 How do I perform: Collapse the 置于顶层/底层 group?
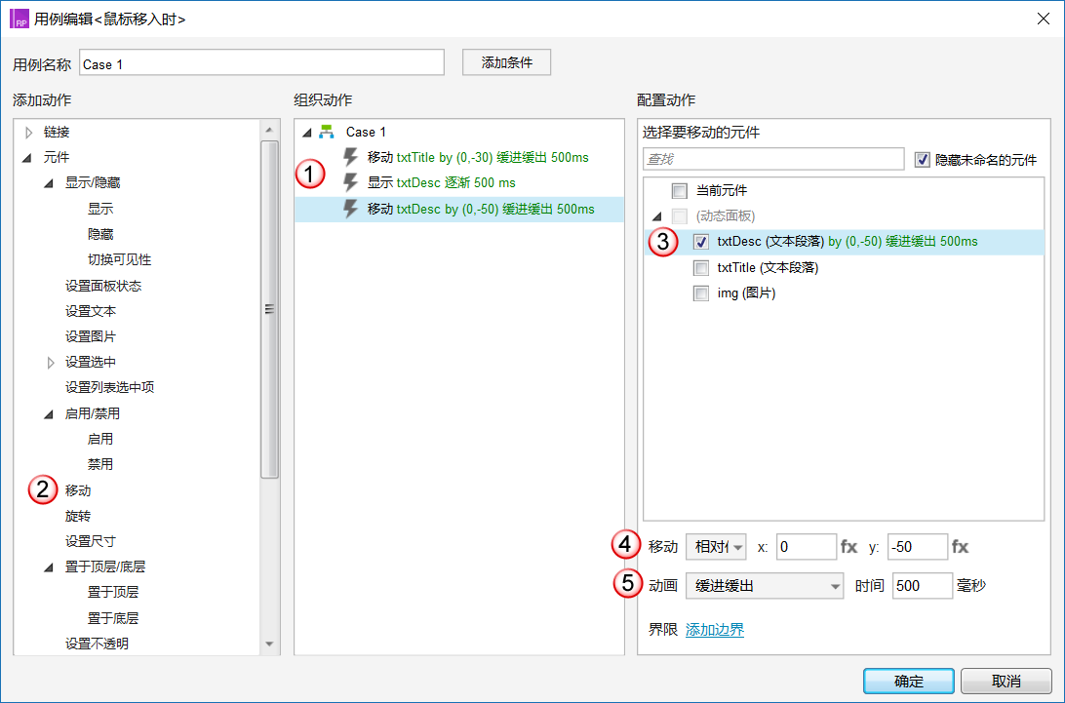(x=49, y=567)
